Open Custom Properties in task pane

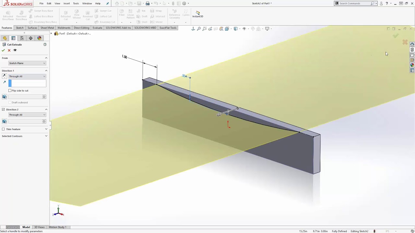point(412,70)
